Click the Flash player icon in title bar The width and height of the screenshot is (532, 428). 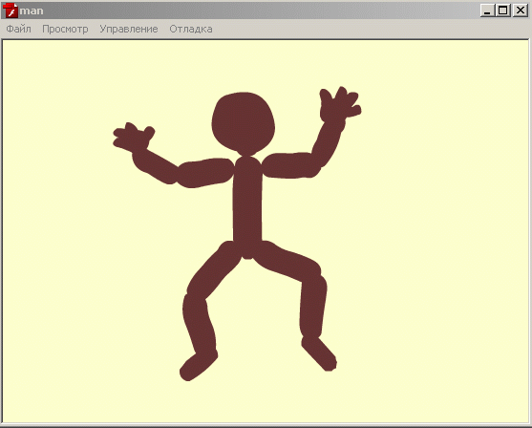(x=11, y=11)
